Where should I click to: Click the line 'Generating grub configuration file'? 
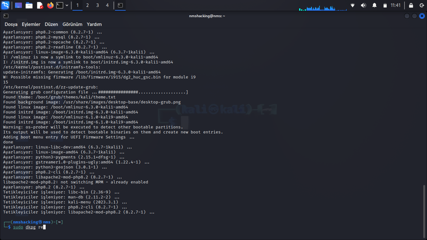coord(96,92)
